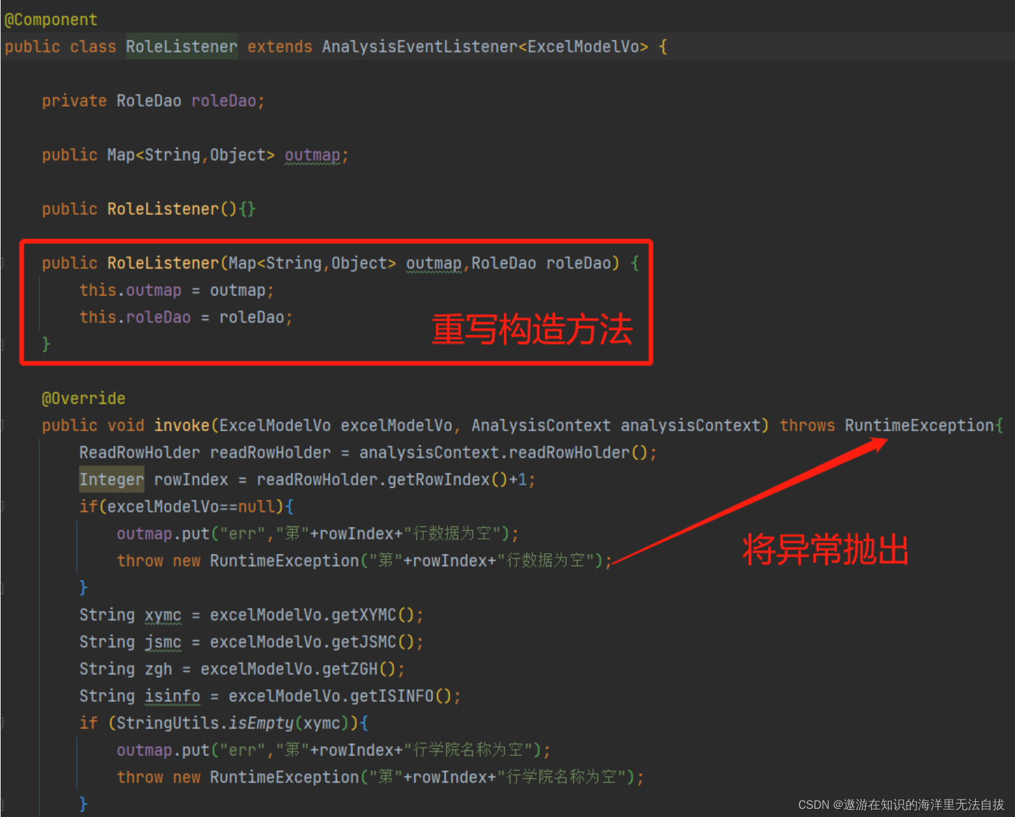Click analysisContext.readRowHolder() call

click(503, 452)
